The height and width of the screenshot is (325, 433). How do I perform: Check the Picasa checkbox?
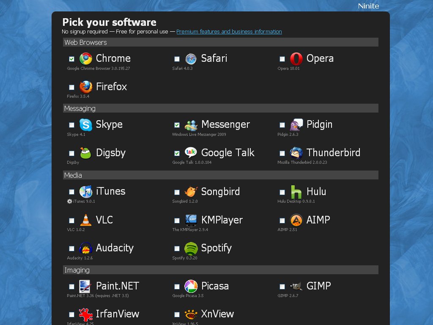coord(177,286)
